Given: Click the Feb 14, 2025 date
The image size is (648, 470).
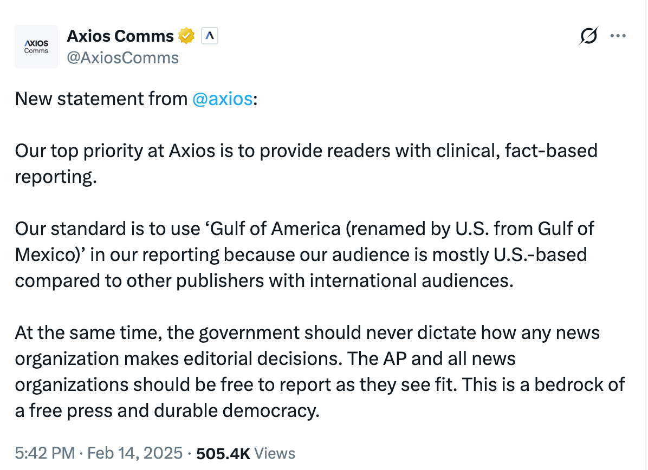Looking at the screenshot, I should [x=134, y=453].
